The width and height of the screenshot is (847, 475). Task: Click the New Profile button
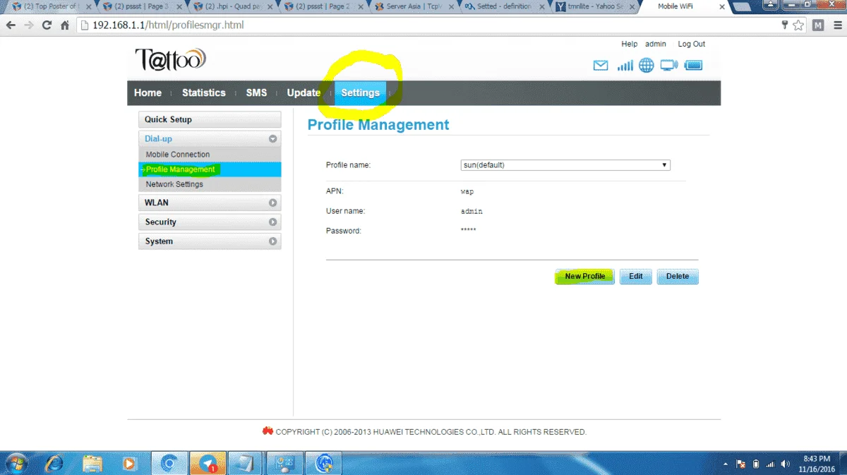tap(584, 276)
